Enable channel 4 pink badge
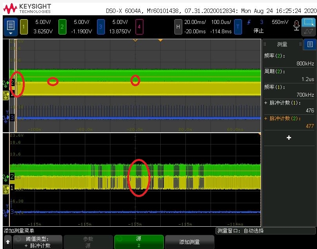 click(139, 27)
